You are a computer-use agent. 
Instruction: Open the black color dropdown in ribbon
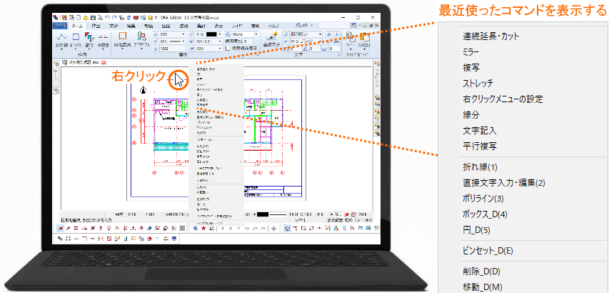[x=220, y=33]
